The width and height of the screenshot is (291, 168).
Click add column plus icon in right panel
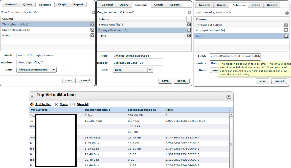point(287,13)
